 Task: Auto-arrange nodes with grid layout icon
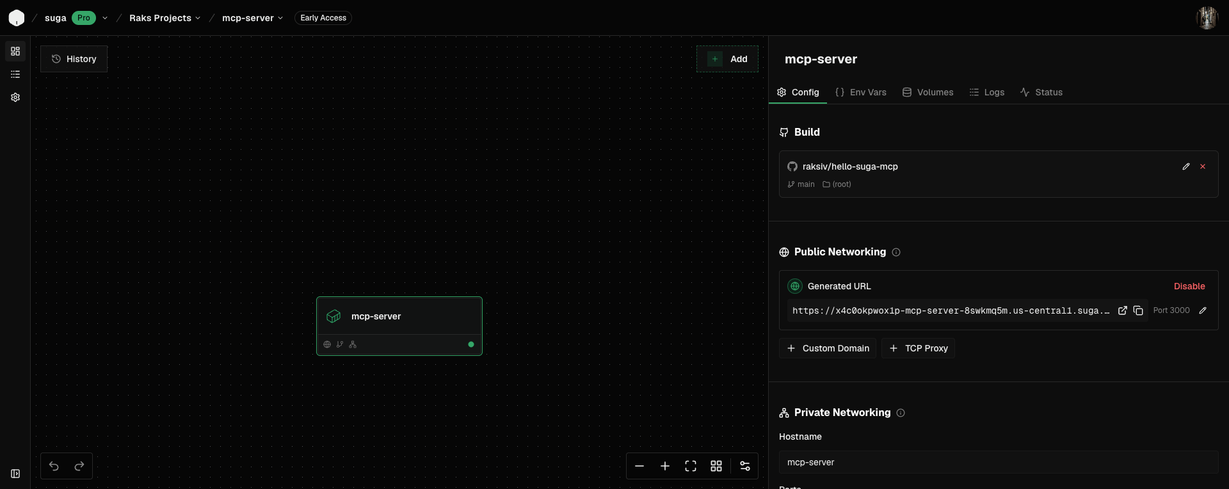[716, 466]
